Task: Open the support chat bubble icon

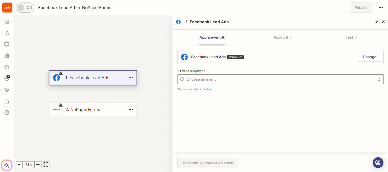Action: (x=378, y=163)
